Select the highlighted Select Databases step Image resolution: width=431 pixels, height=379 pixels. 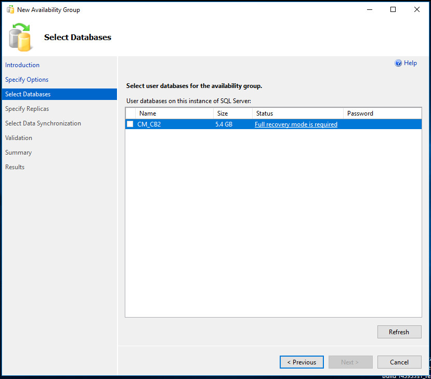click(27, 94)
